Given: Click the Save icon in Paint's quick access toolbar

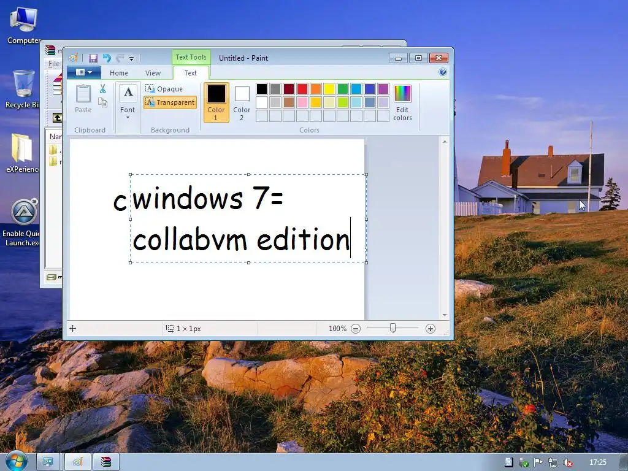Looking at the screenshot, I should (93, 58).
